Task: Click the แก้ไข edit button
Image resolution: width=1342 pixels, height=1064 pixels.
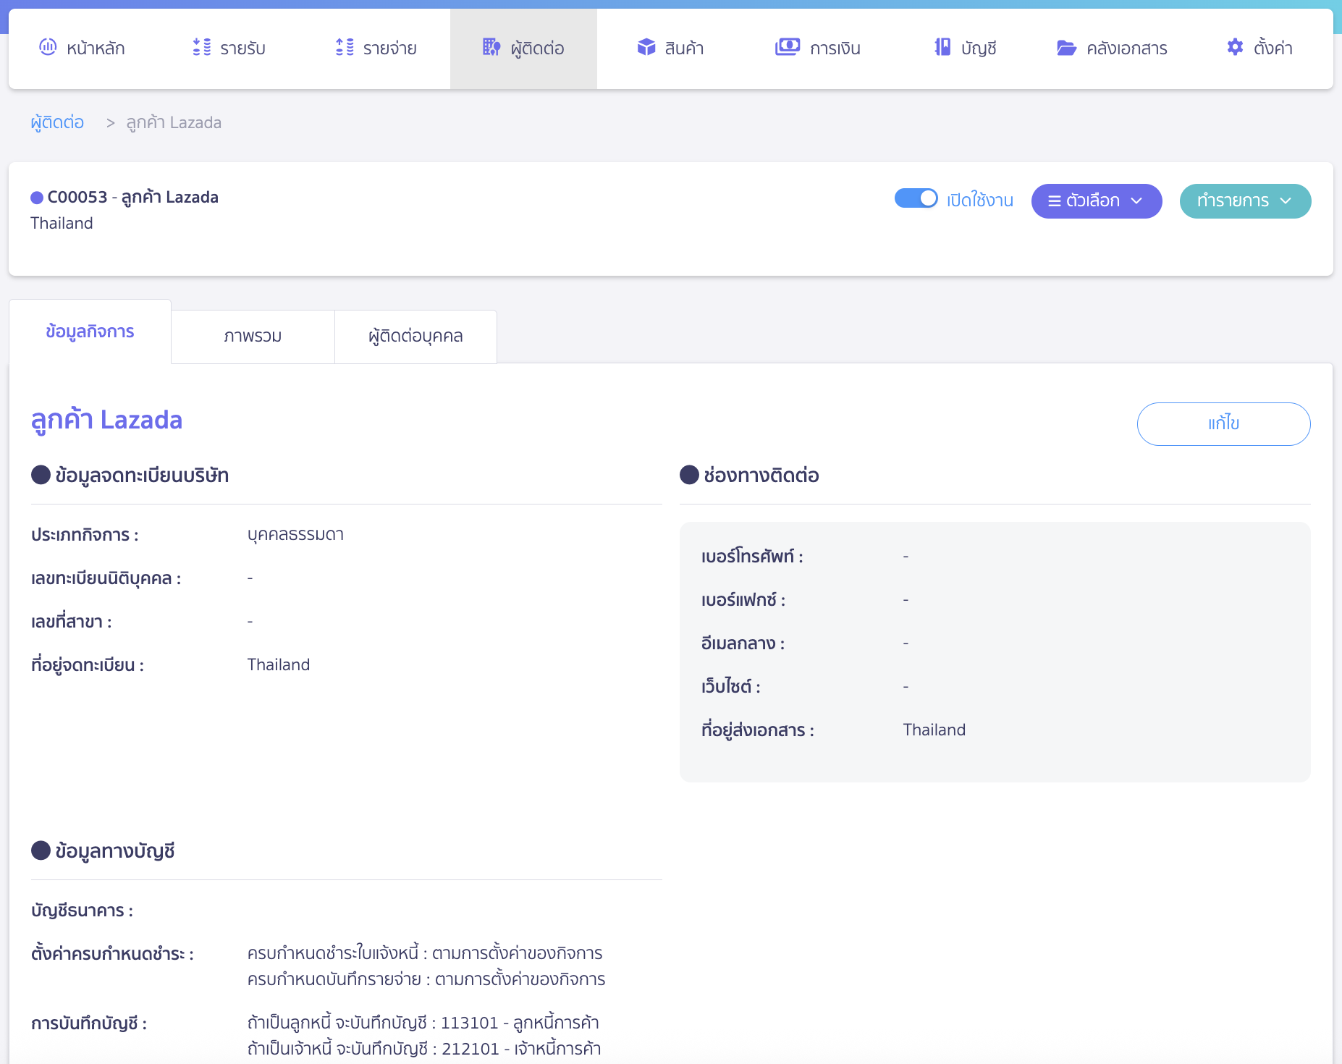Action: point(1223,424)
